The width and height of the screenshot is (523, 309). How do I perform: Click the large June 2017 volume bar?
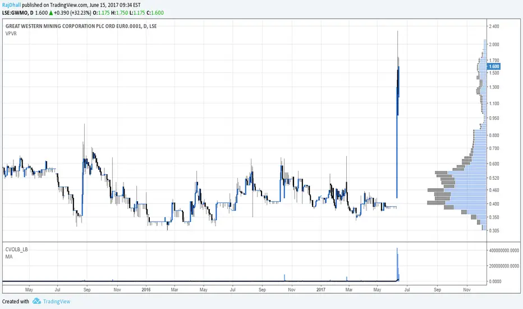tap(398, 264)
